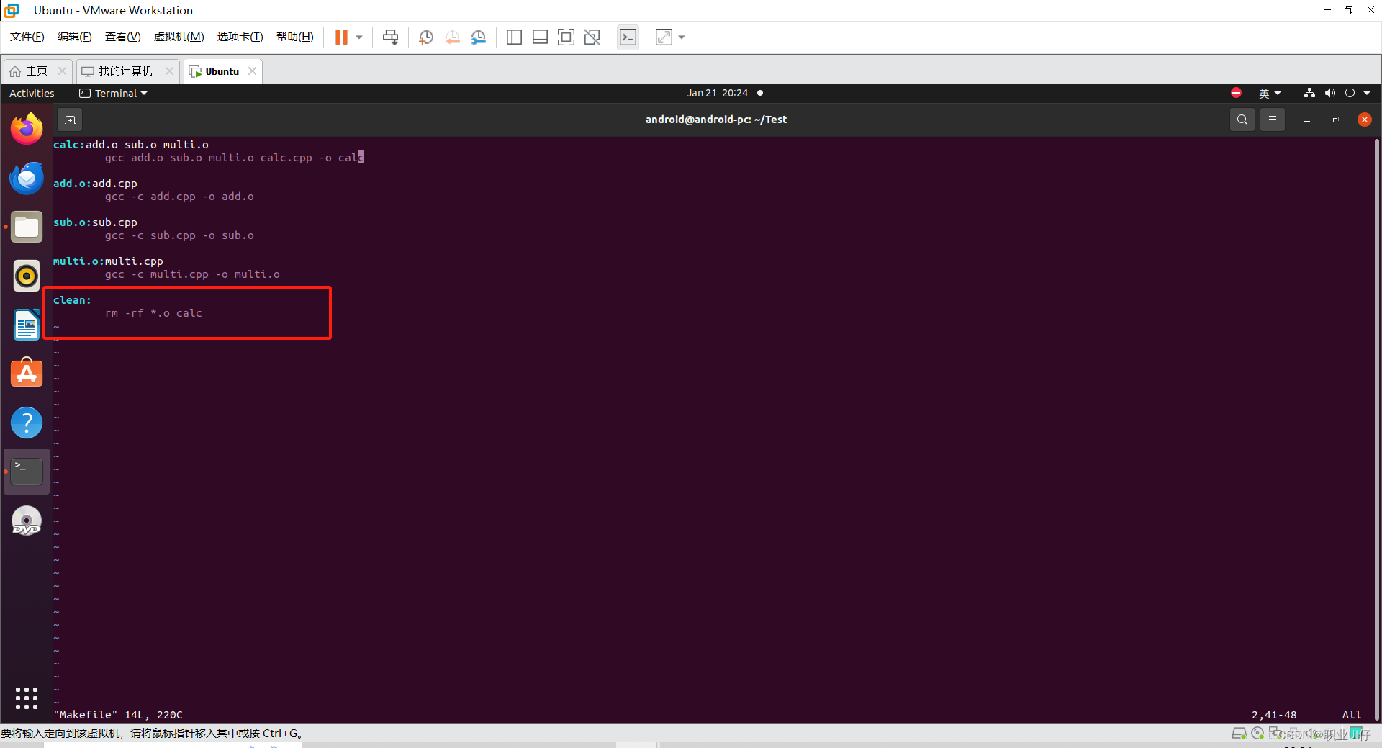Viewport: 1382px width, 748px height.
Task: Click the 'calc:add.o sub.o multi.o' line
Action: point(130,145)
